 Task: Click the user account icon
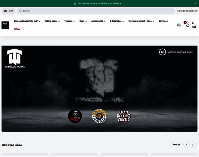coord(179,25)
